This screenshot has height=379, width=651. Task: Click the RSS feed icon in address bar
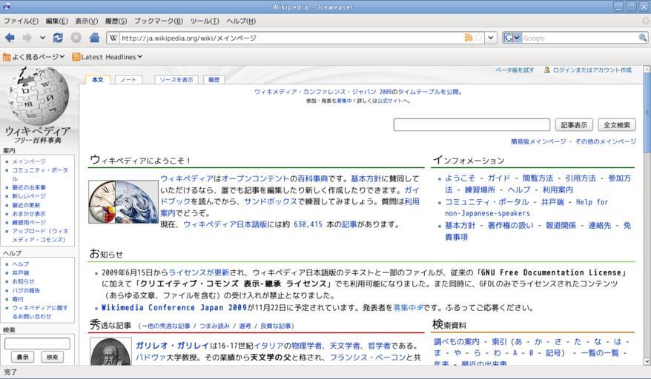tap(468, 38)
